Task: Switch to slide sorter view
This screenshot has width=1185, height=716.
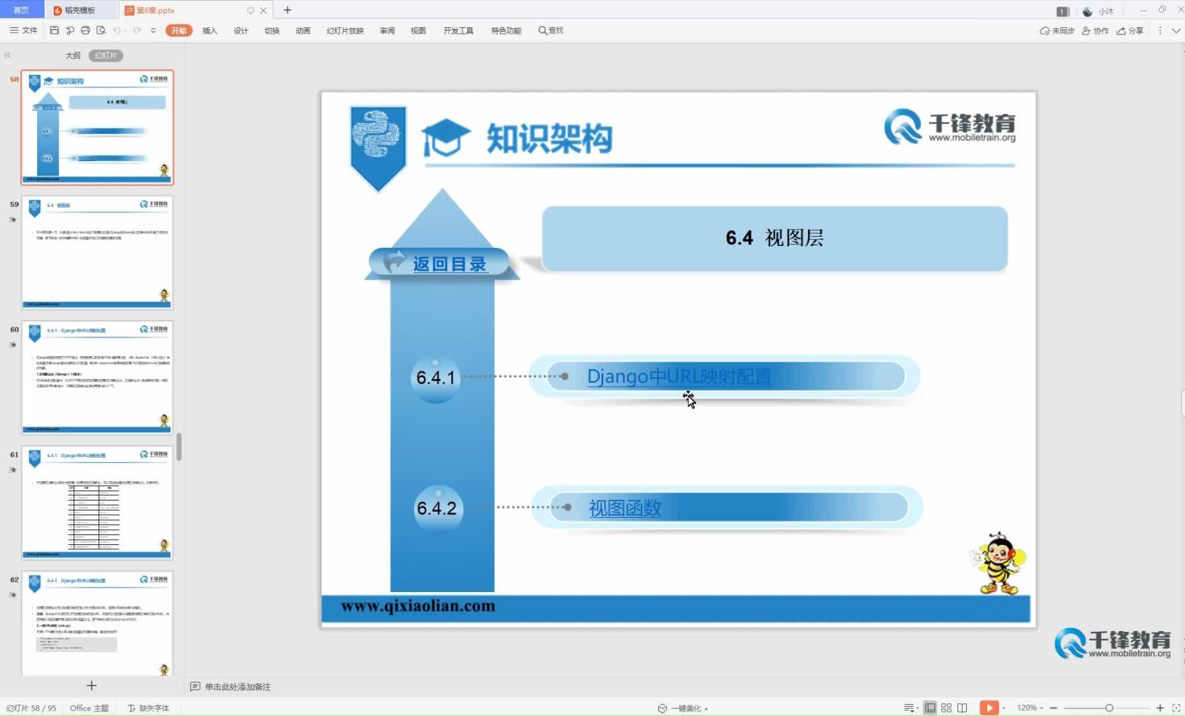Action: tap(946, 707)
